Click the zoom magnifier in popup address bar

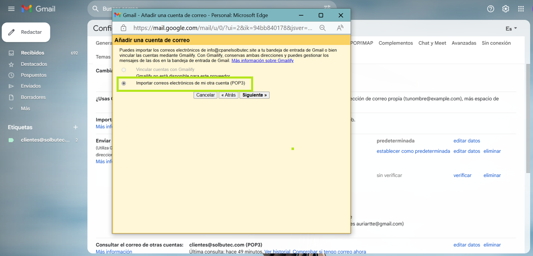click(x=322, y=28)
